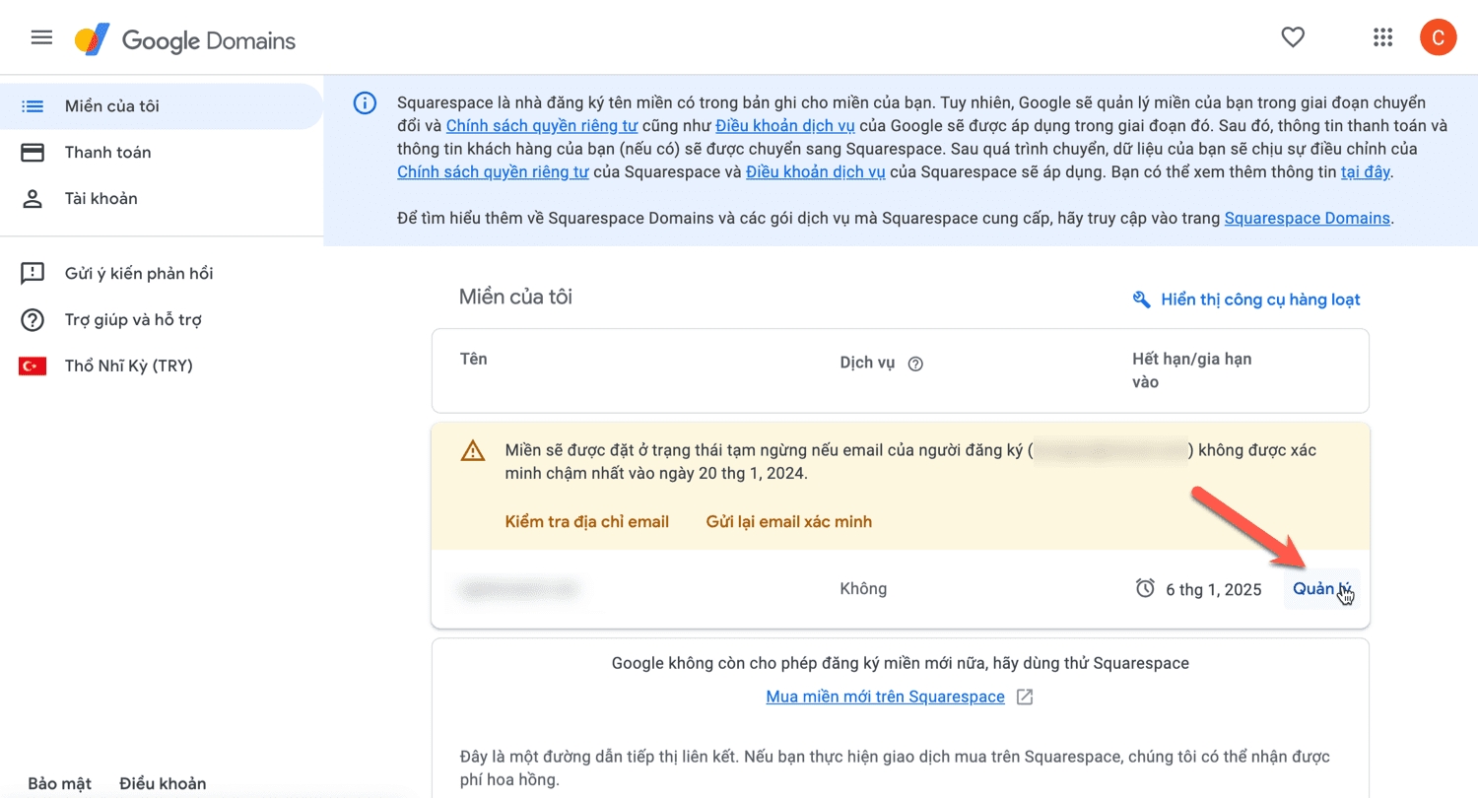Click Kiểm tra địa chỉ email
Screen dimensions: 1478x798
point(586,522)
